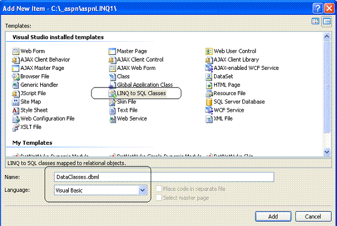Select the XSLT File icon
The height and width of the screenshot is (226, 337).
click(15, 127)
